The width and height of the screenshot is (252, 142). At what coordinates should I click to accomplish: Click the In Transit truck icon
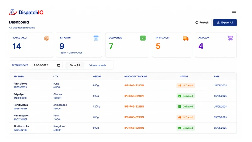click(x=186, y=38)
